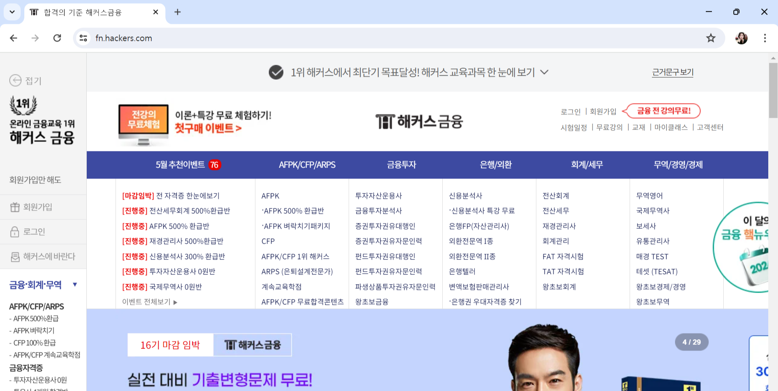Open 전산세무회계 500%환급반 event
The image size is (778, 391).
point(176,211)
